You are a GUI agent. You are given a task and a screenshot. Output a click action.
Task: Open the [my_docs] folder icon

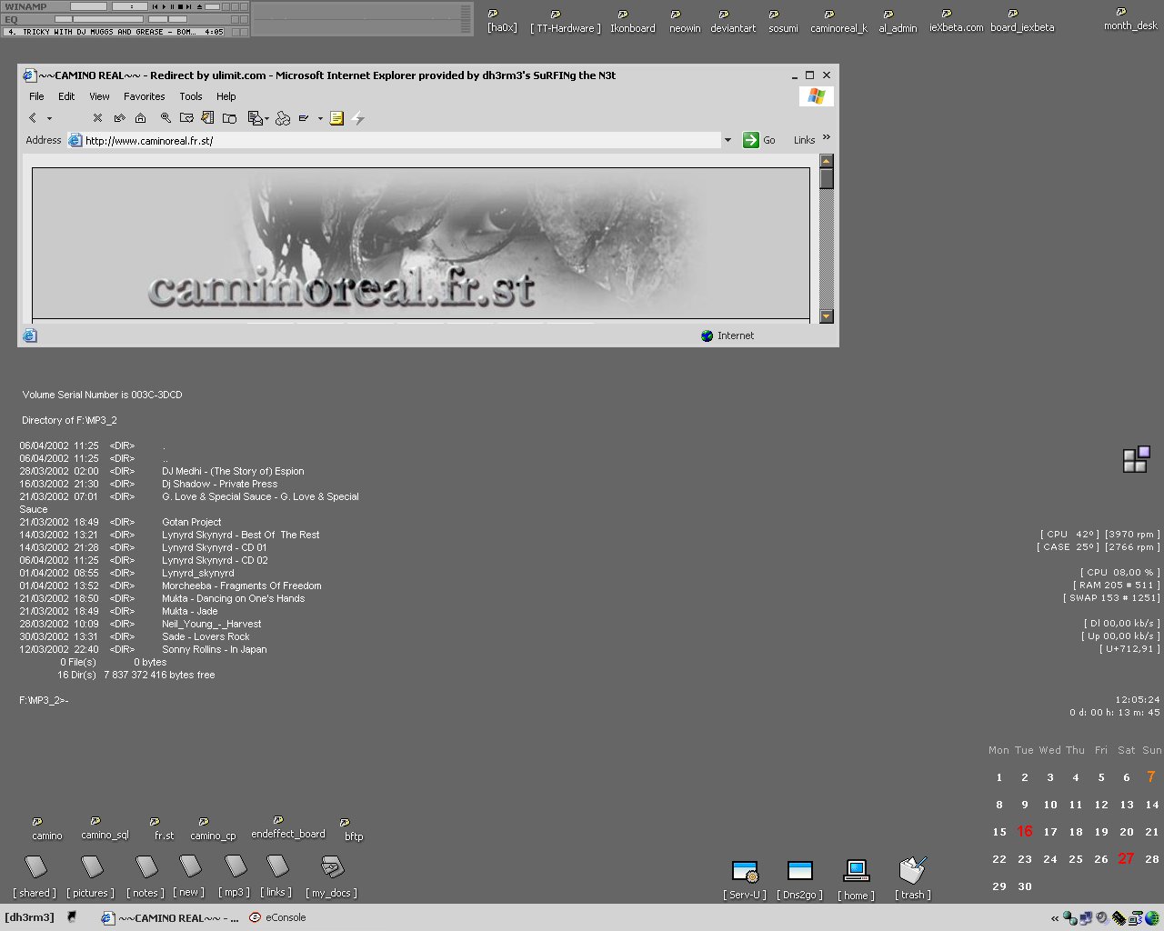(332, 877)
